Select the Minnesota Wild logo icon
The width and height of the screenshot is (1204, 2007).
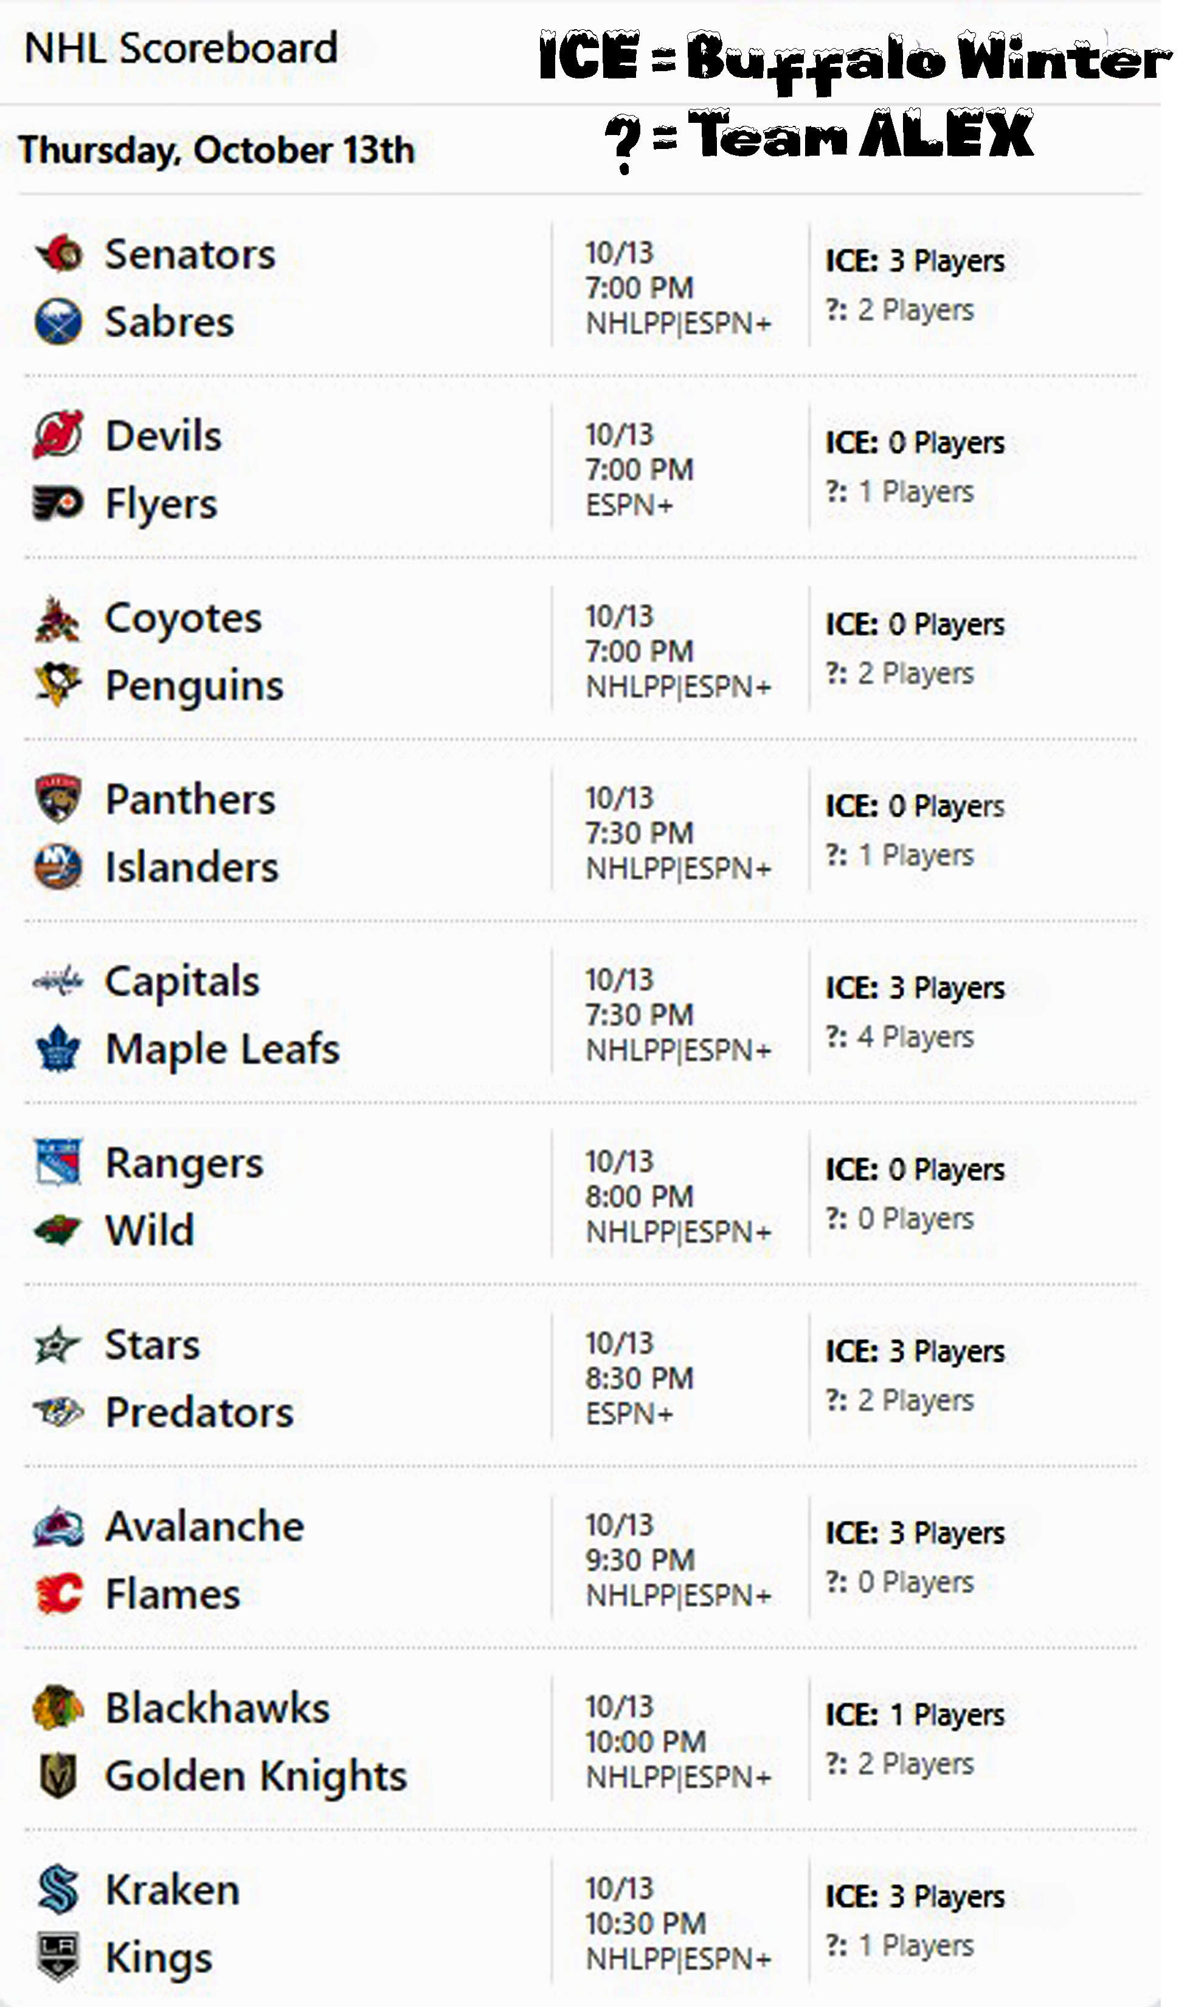(58, 1230)
